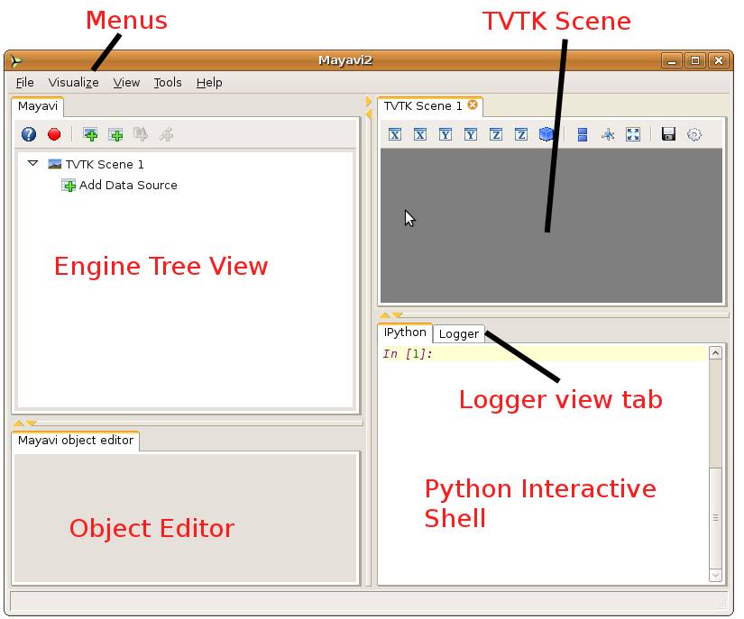Set view with second Y axis icon
Screen dimensions: 744x619
[x=470, y=134]
